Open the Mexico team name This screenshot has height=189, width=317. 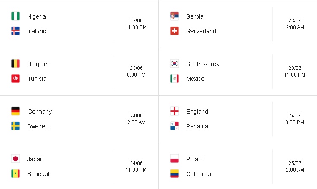click(x=195, y=79)
